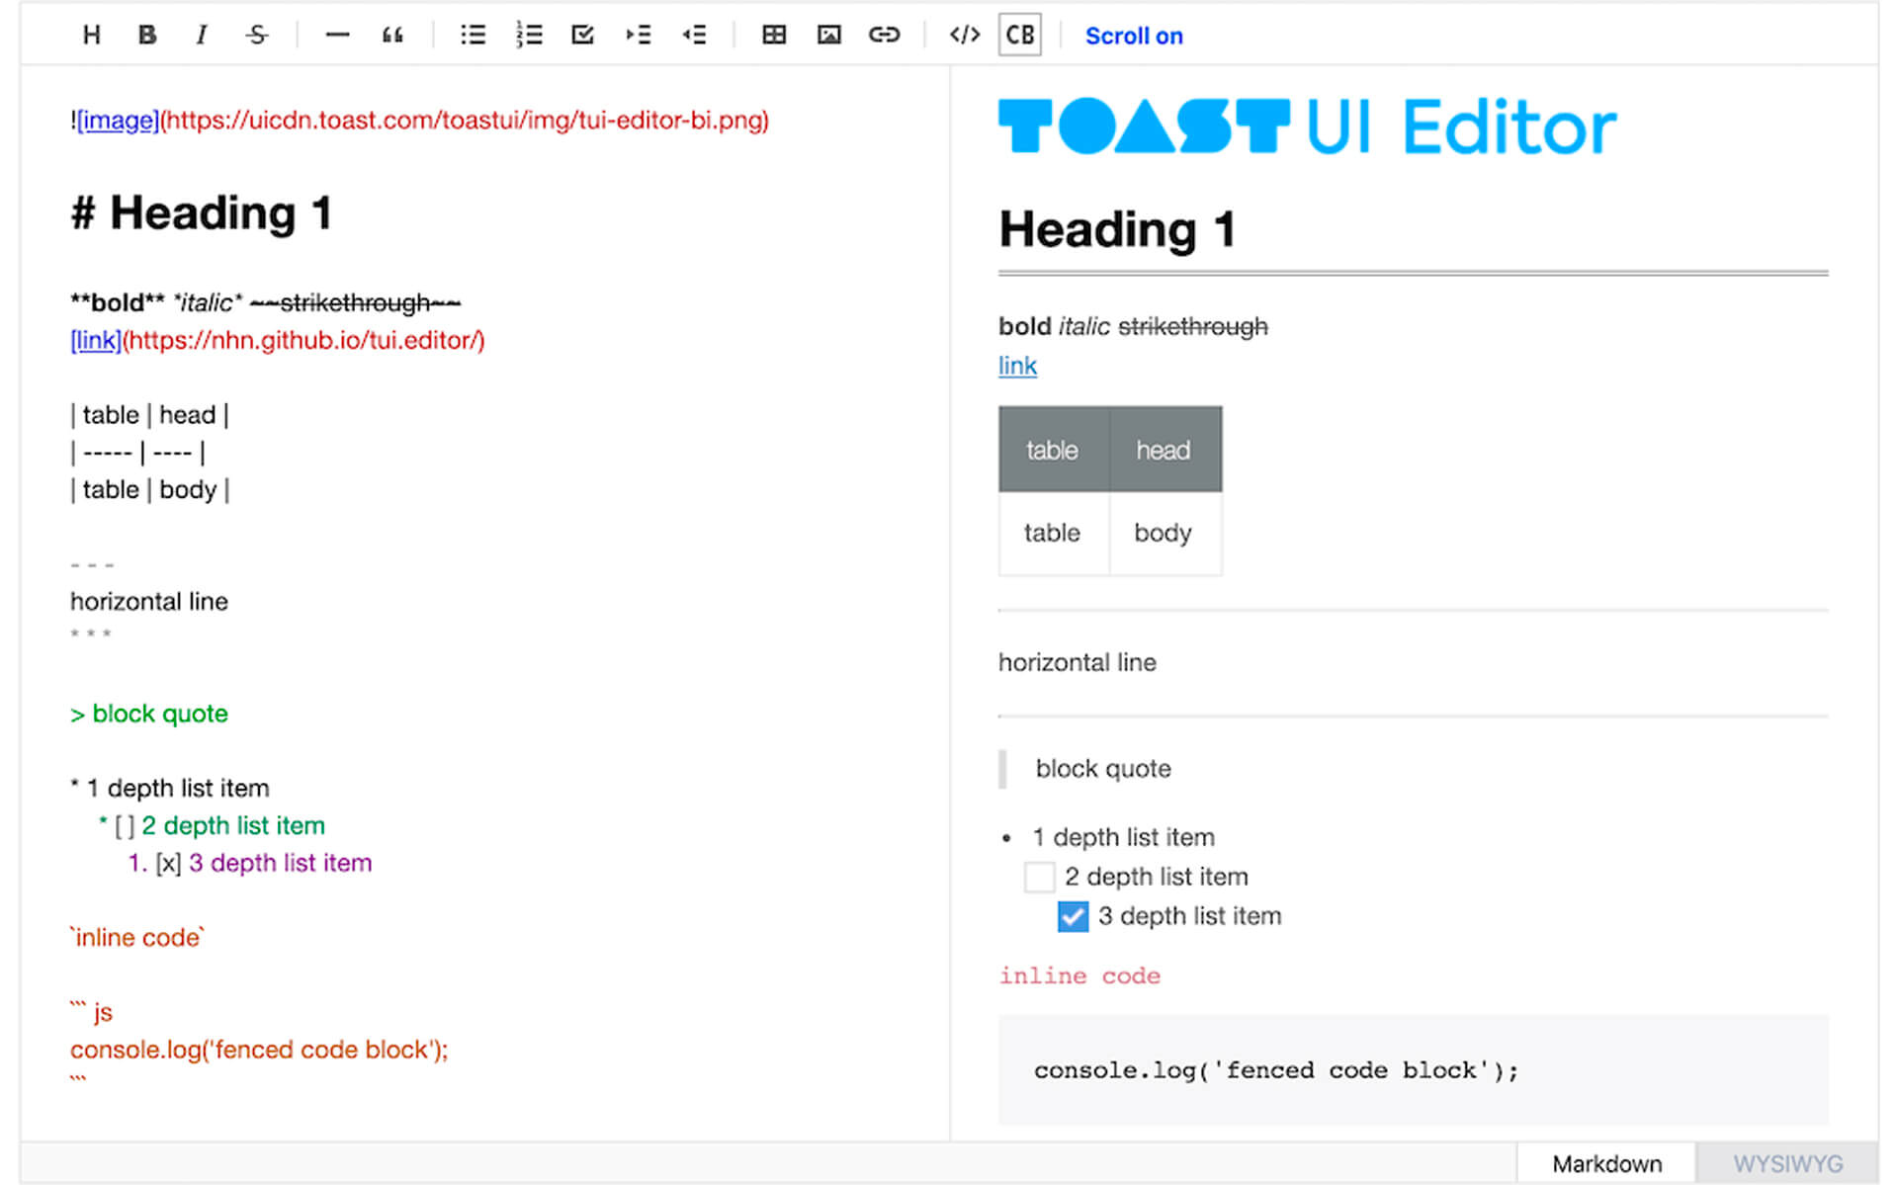The height and width of the screenshot is (1185, 1898).
Task: Click pink 'inline code' in preview
Action: tap(1079, 976)
